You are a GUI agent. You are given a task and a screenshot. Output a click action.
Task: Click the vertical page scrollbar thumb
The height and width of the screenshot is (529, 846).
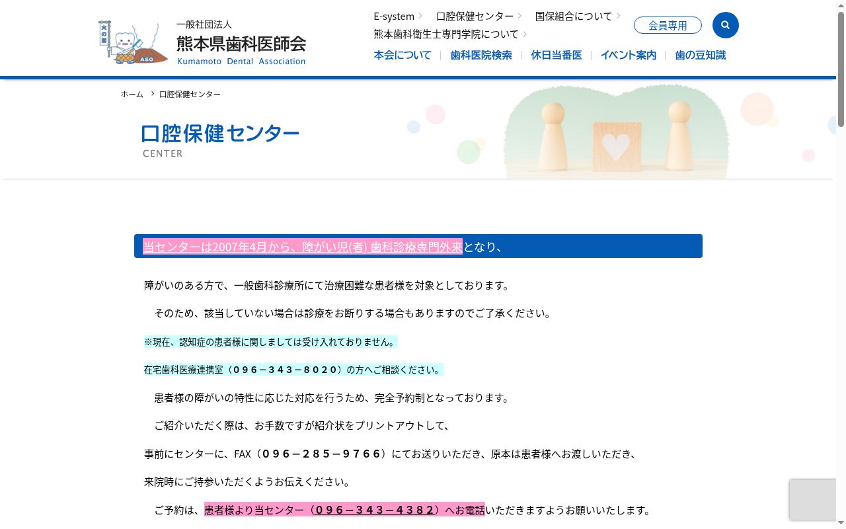point(841,69)
